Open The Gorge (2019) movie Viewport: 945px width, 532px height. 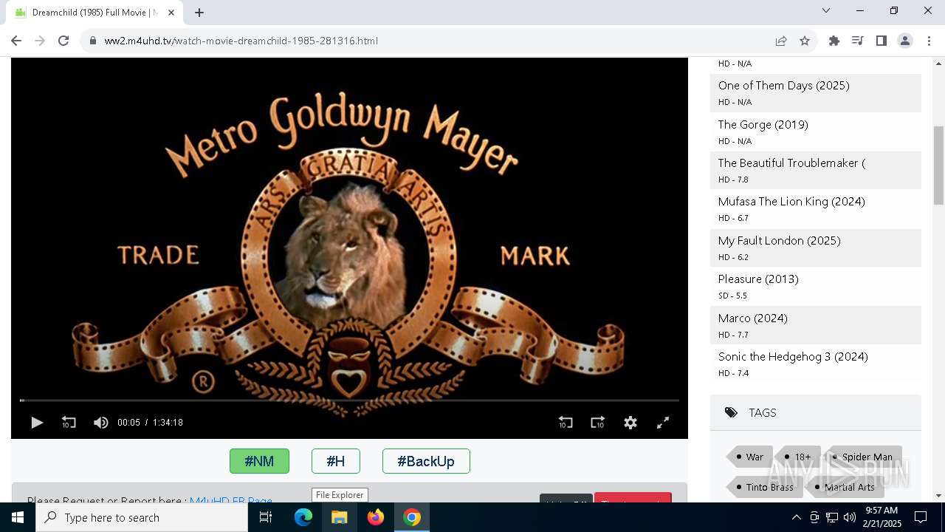tap(763, 124)
